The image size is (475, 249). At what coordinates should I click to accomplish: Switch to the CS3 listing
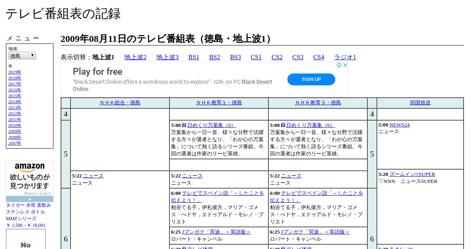298,57
